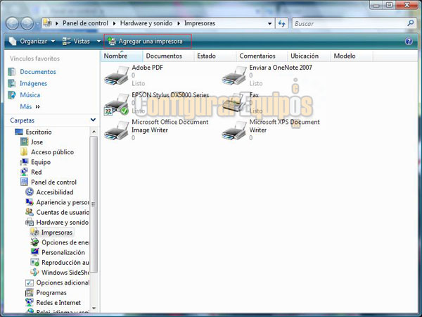422x317 pixels.
Task: Sort by the Nombre column header
Action: pos(122,56)
